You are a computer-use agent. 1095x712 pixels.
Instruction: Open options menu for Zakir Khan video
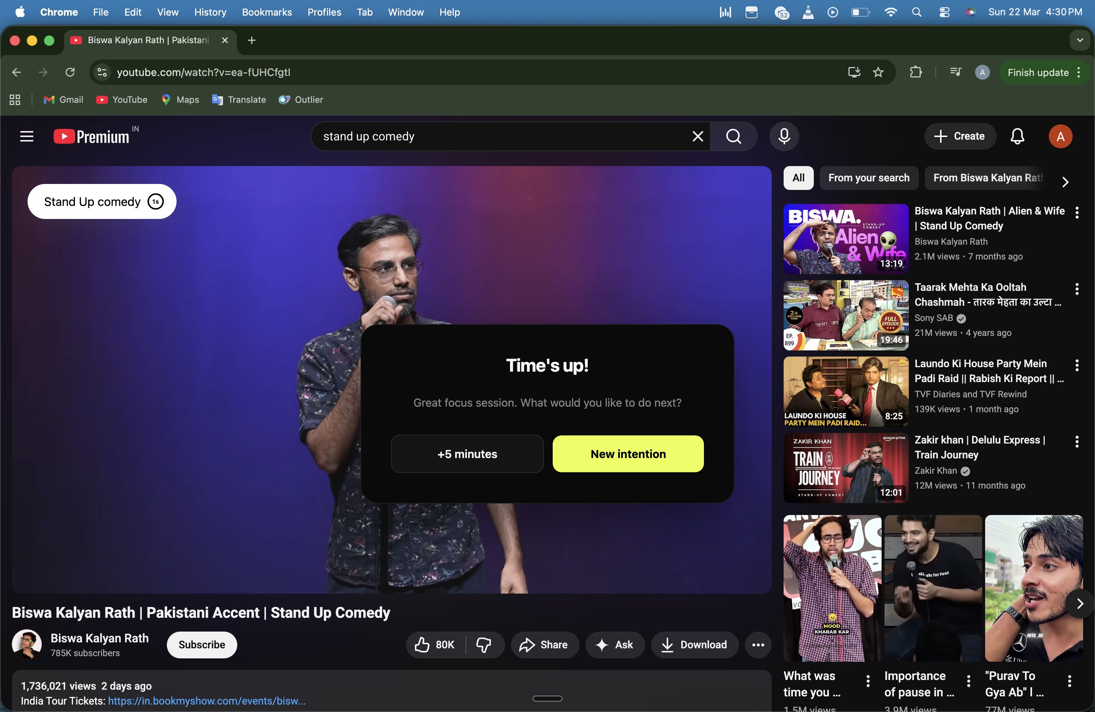coord(1077,442)
